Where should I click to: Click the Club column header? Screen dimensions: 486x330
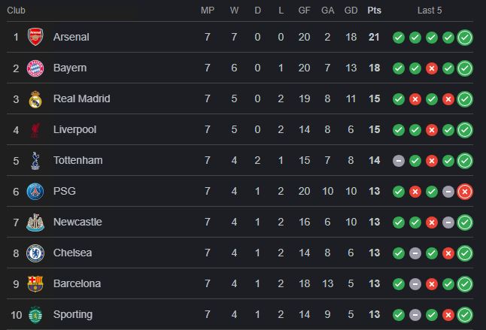coord(17,11)
